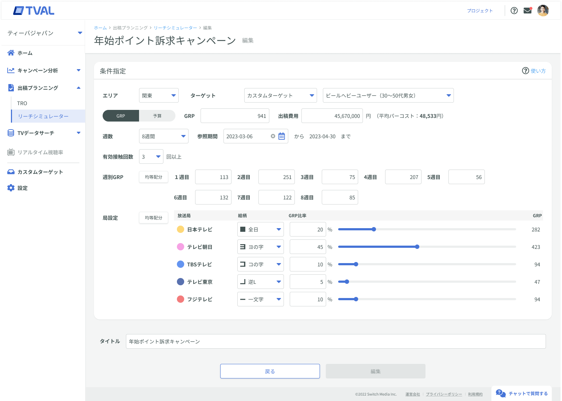Switch to the 予算 mode toggle
562x401 pixels.
point(157,116)
